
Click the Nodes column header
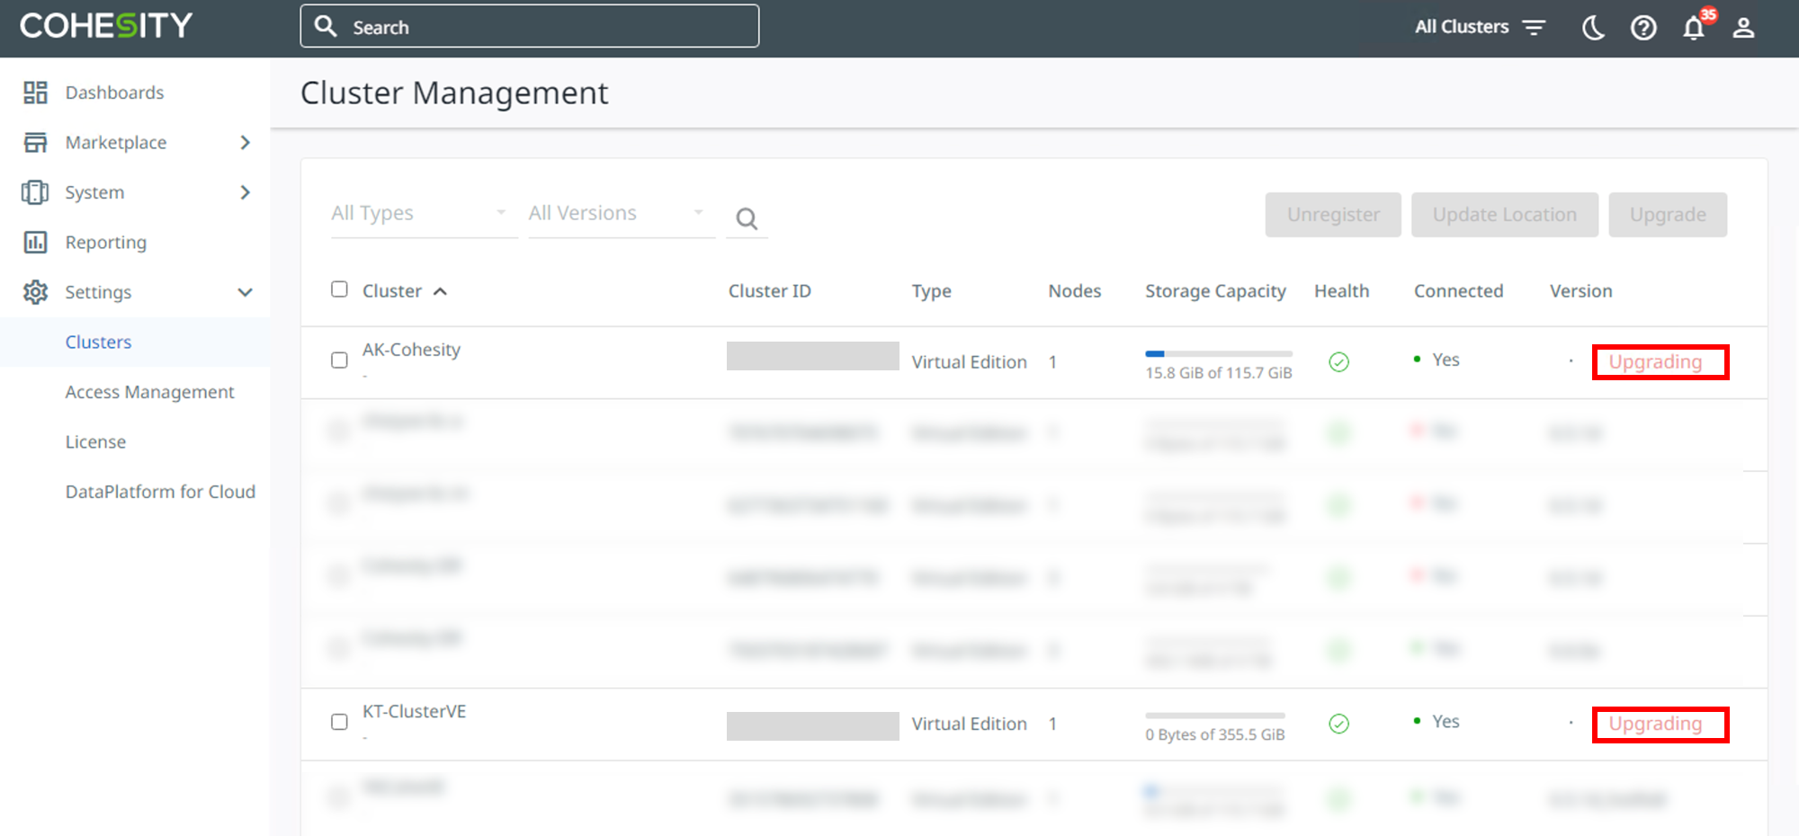coord(1074,291)
